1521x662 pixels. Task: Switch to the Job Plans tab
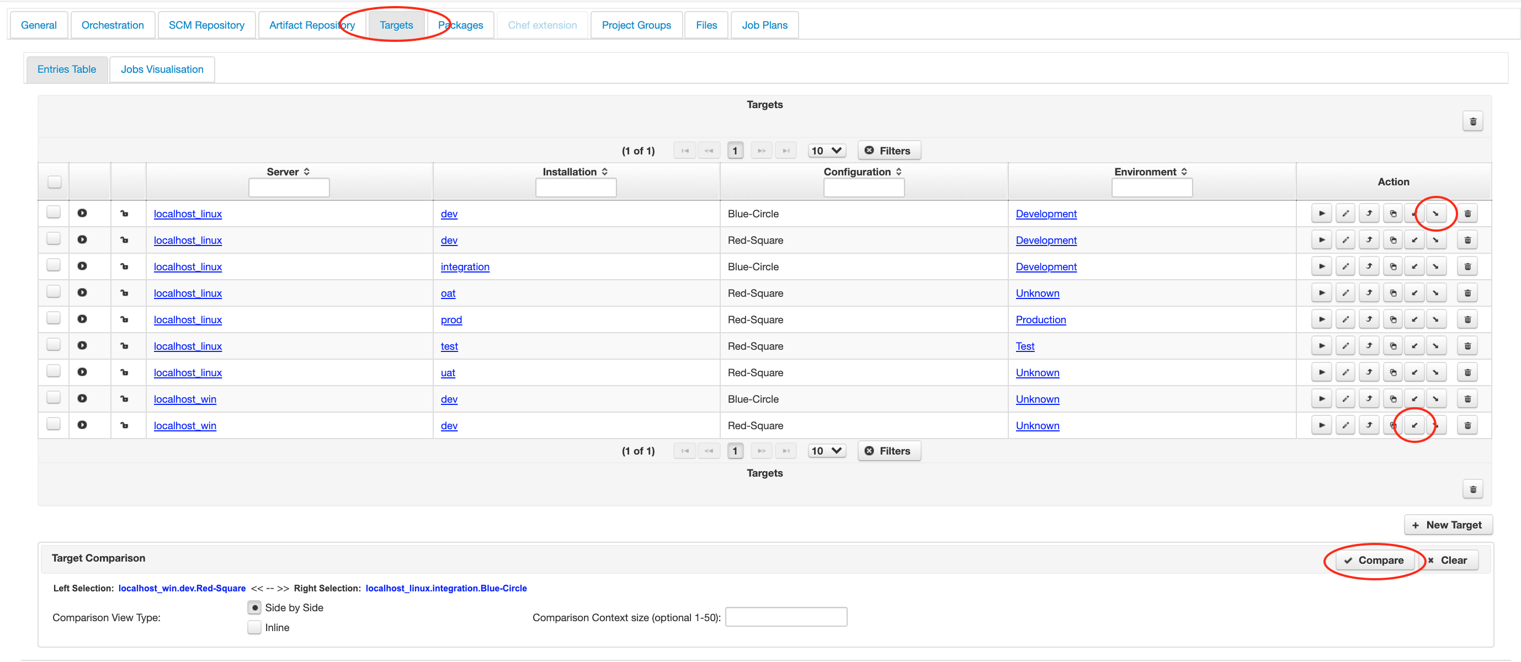764,25
